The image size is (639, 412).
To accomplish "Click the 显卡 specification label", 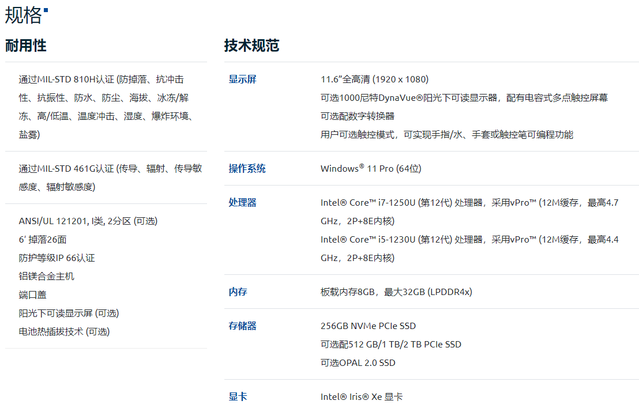I will pos(238,397).
